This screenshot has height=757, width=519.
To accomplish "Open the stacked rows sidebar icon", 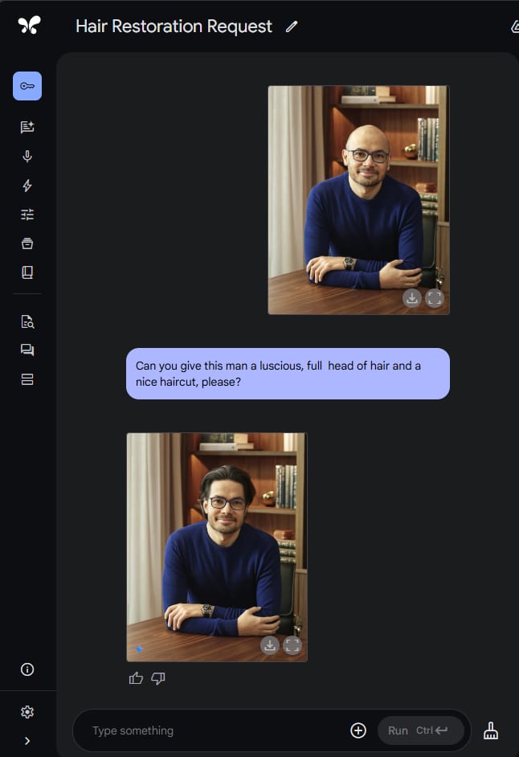I will point(27,379).
